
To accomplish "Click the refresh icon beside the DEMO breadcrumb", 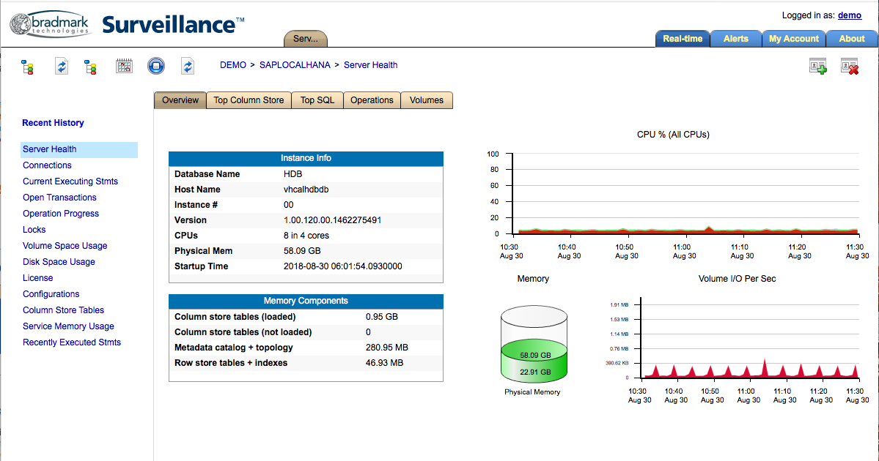I will click(x=188, y=66).
